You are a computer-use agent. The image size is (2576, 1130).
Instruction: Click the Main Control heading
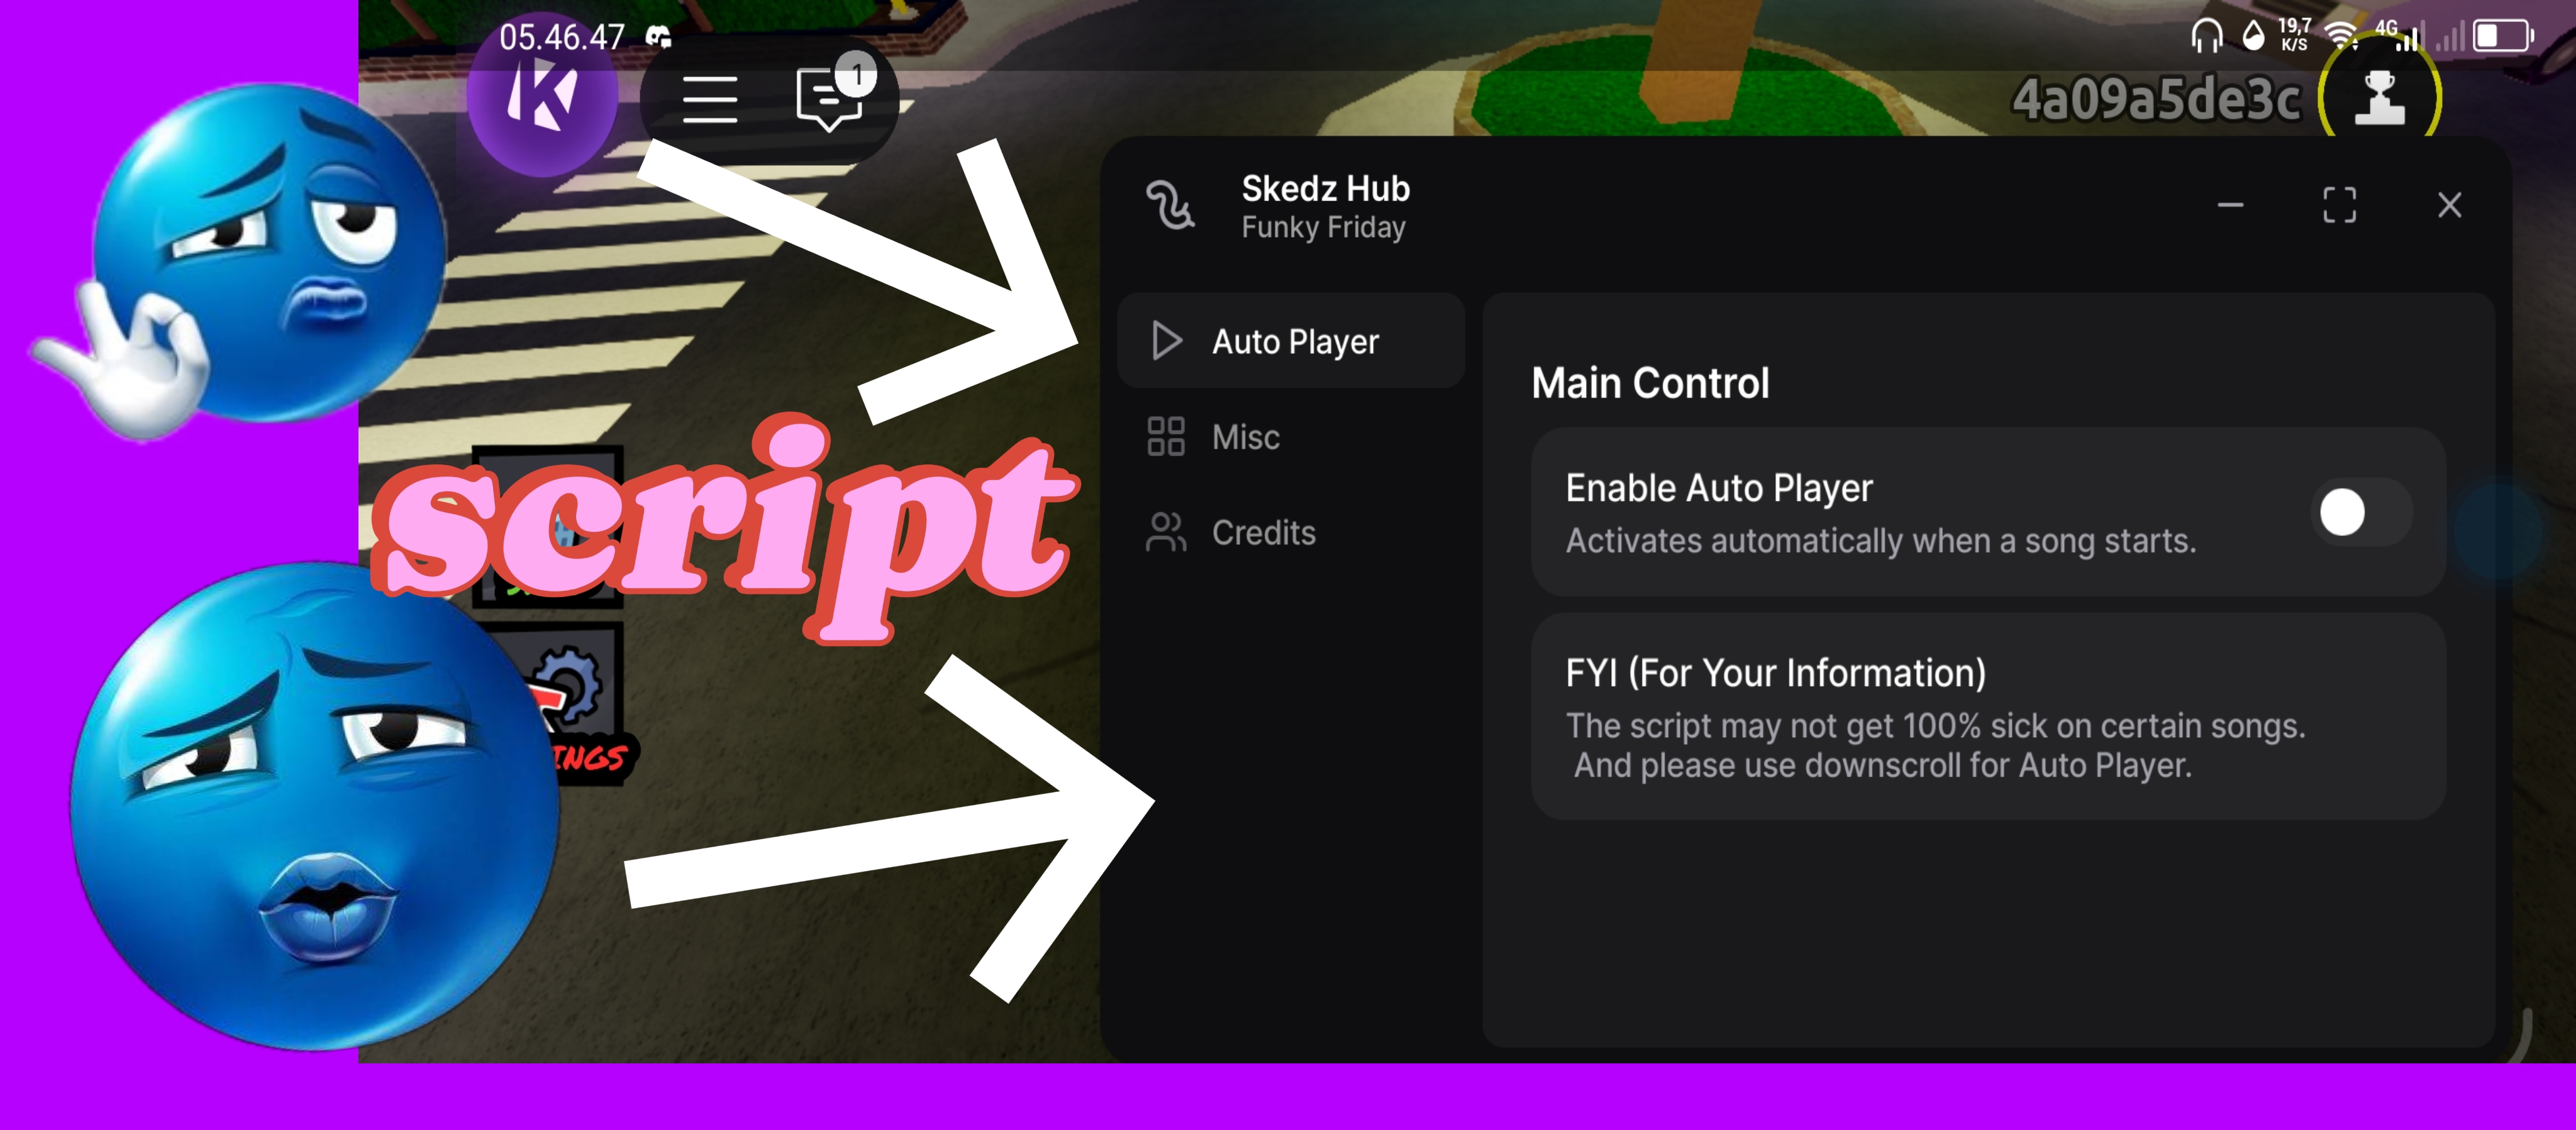[1650, 383]
